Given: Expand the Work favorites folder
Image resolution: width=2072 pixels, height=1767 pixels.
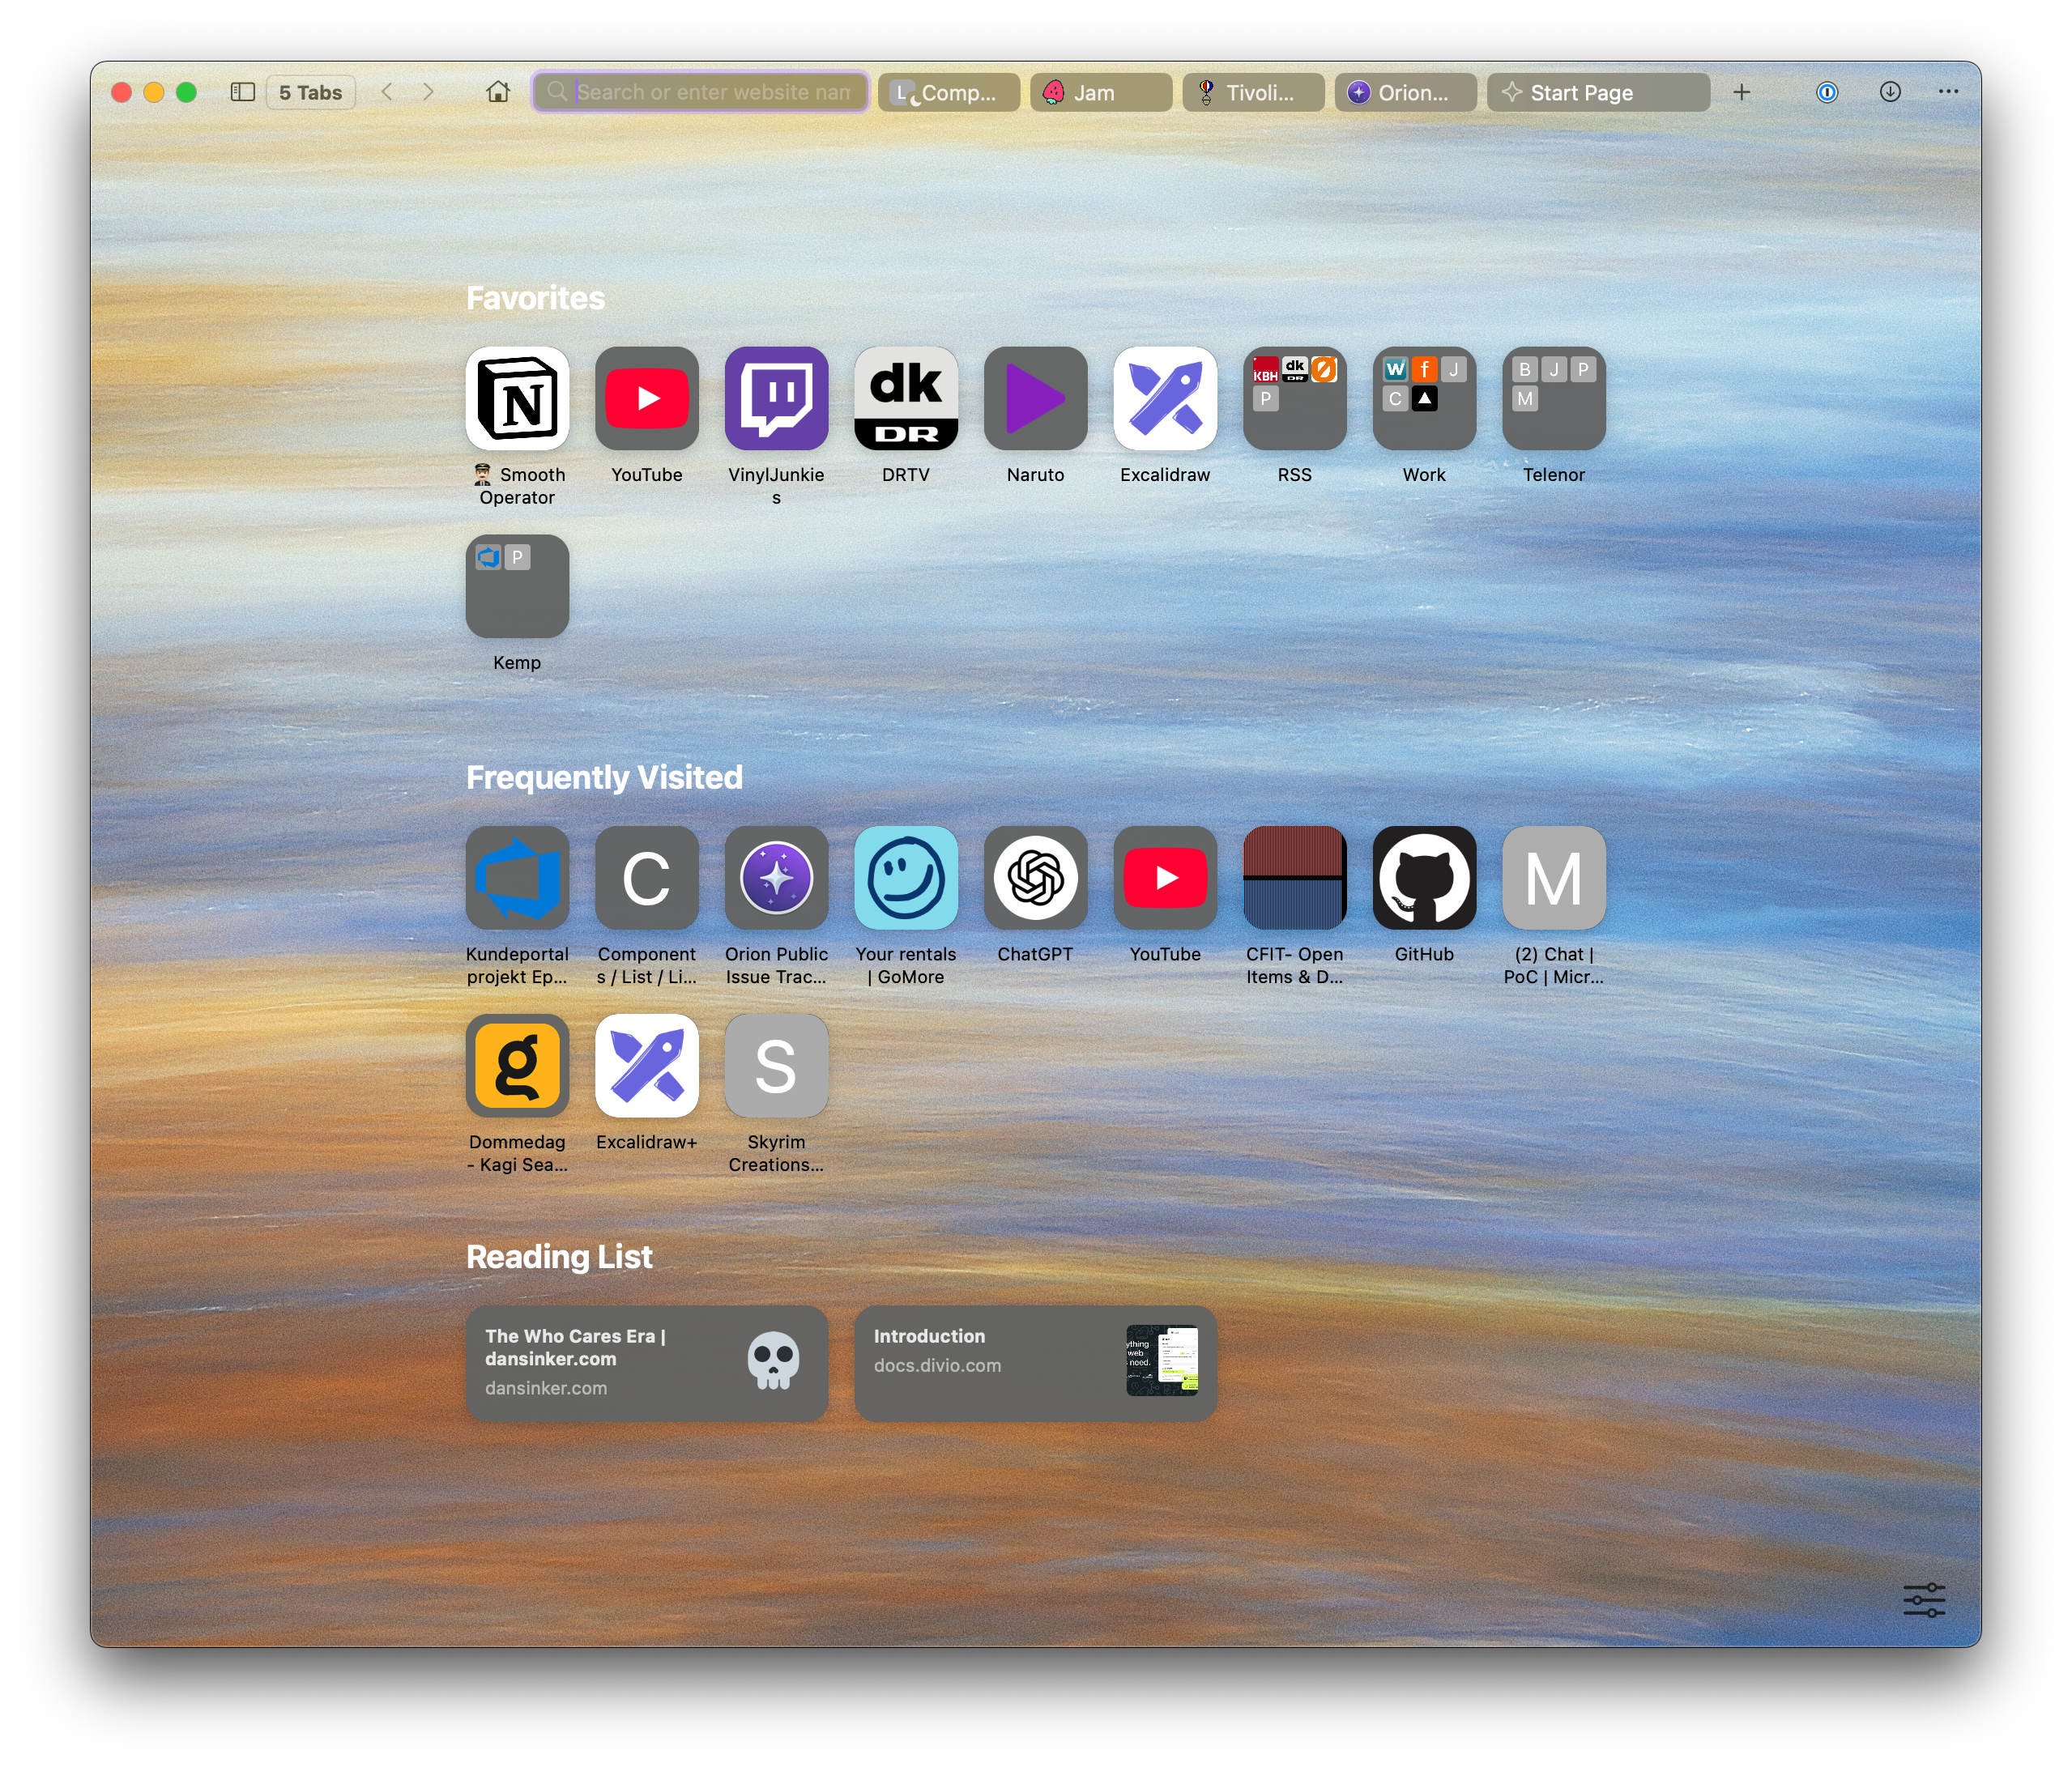Looking at the screenshot, I should [x=1424, y=399].
